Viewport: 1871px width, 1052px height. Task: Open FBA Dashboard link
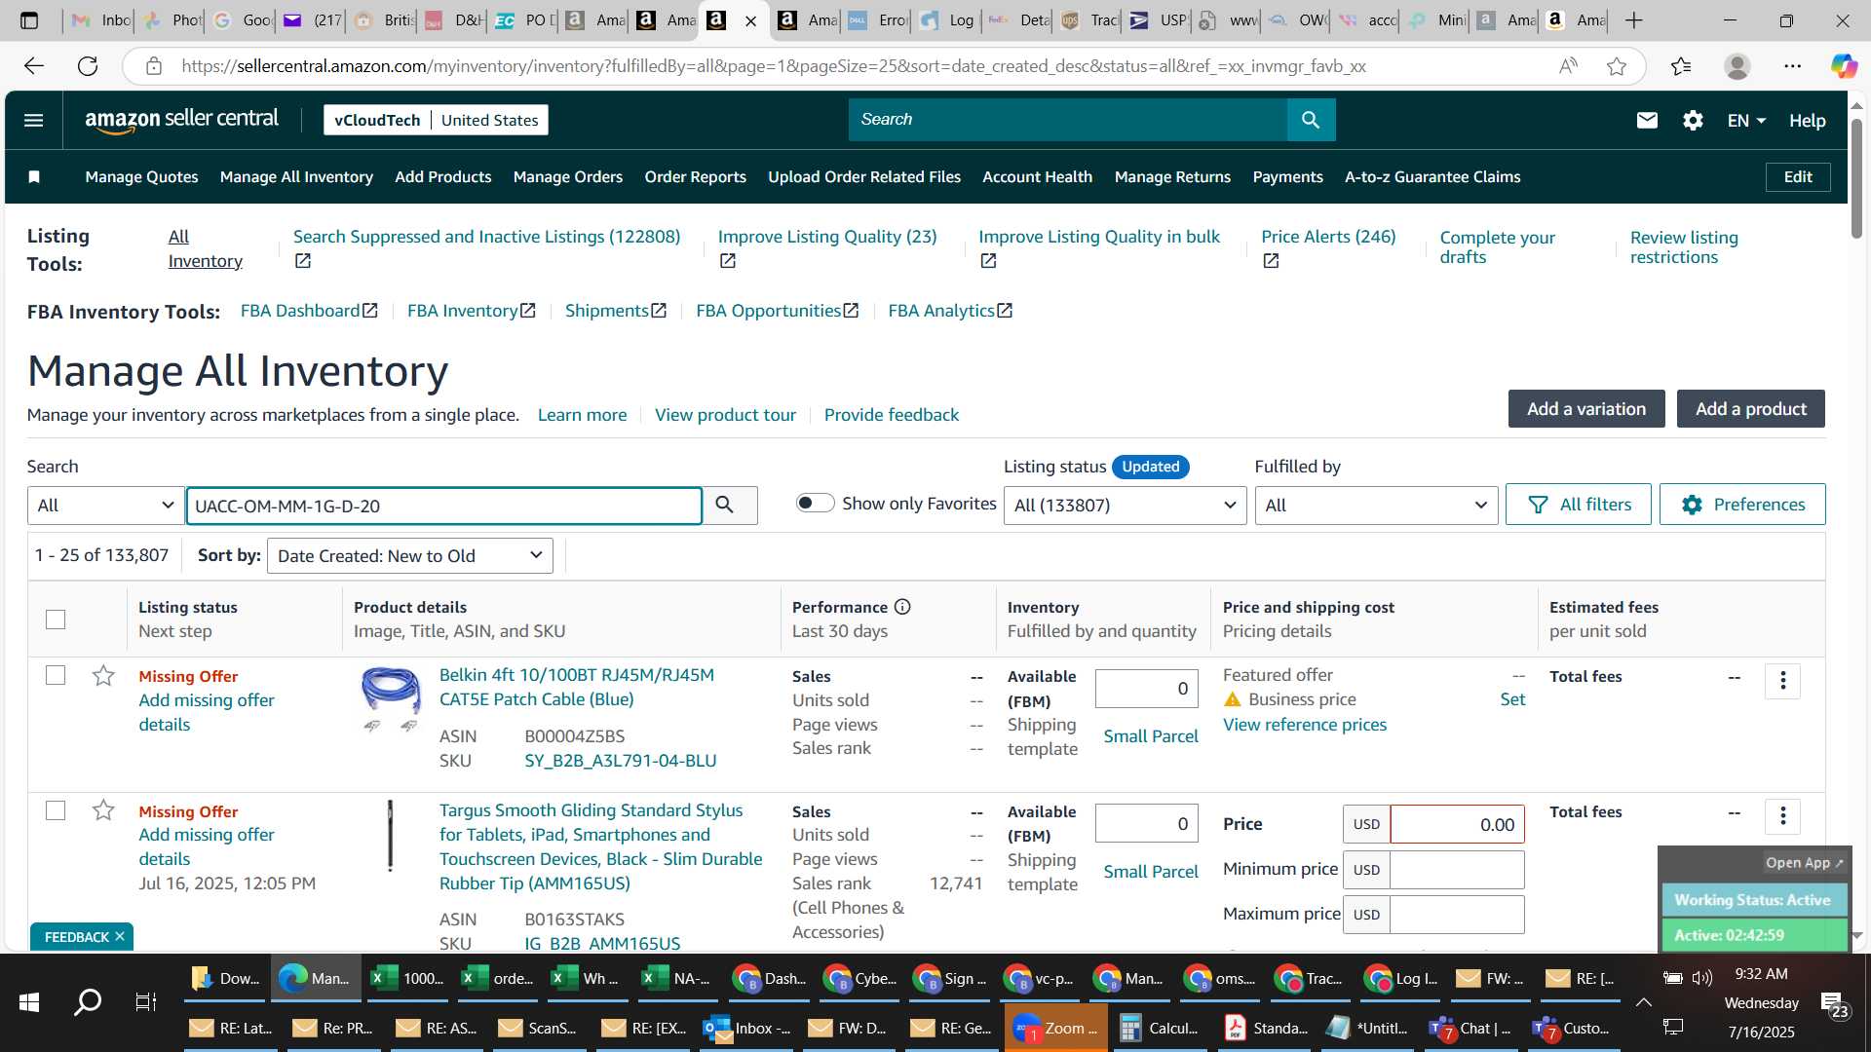[x=308, y=310]
